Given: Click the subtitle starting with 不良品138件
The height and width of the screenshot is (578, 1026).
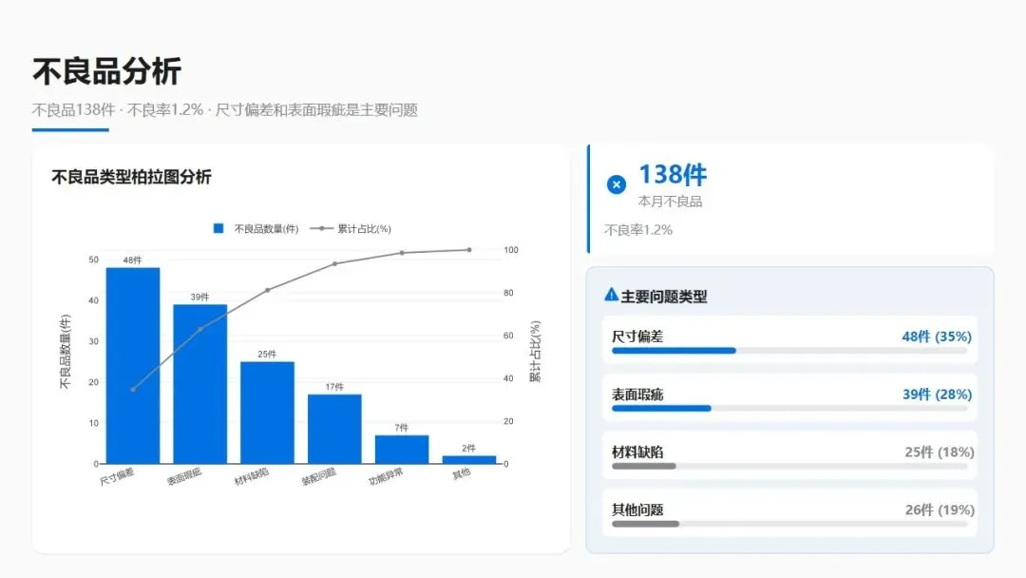Looking at the screenshot, I should coord(224,110).
